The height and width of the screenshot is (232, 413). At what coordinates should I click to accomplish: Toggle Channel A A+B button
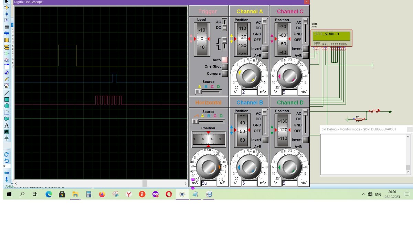coord(265,55)
